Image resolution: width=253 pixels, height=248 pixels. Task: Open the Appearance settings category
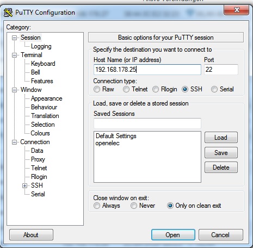46,98
